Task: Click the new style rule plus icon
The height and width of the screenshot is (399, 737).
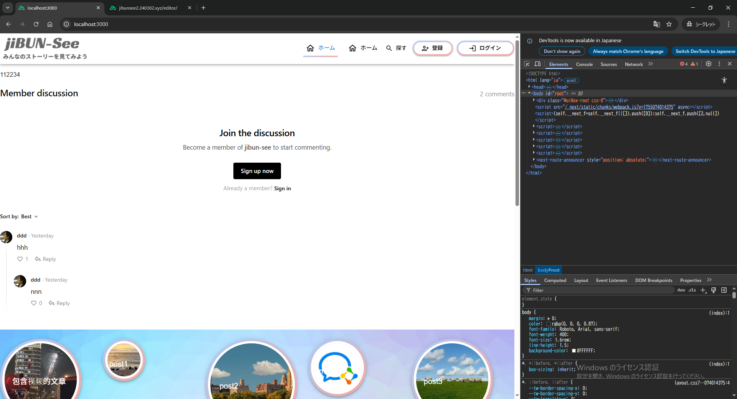Action: click(703, 290)
